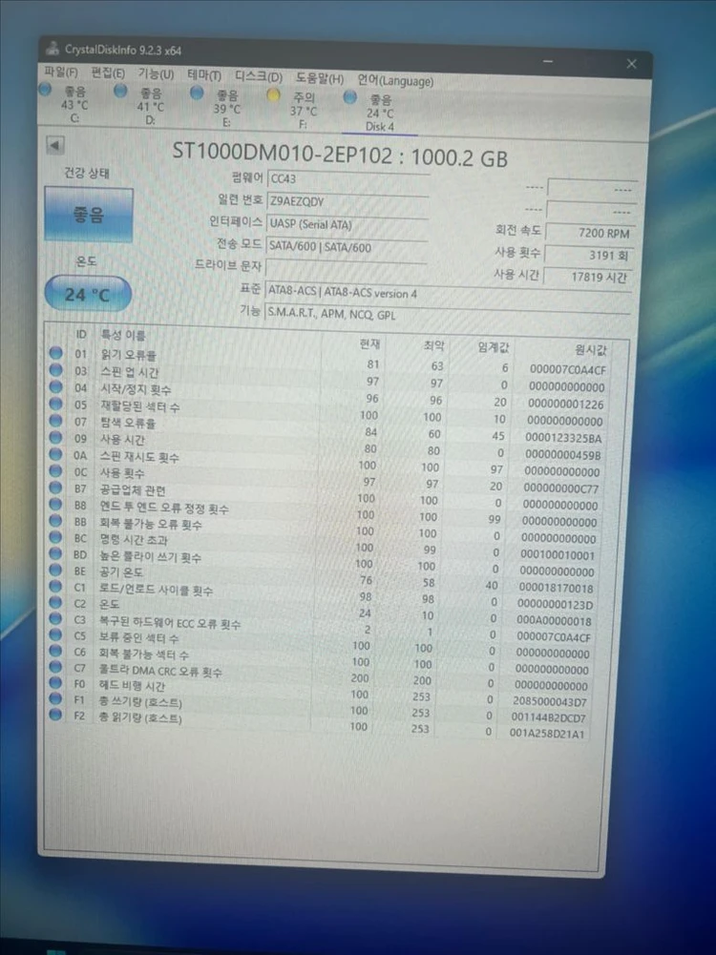The image size is (716, 955).
Task: Open the 파일(F) menu
Action: 61,73
